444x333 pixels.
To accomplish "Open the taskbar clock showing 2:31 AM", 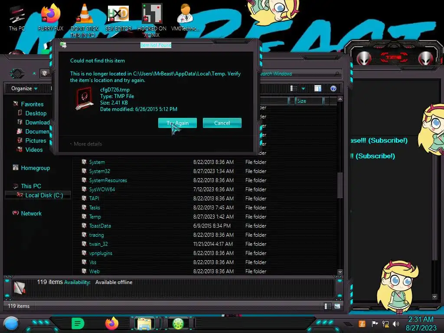I will 421,323.
